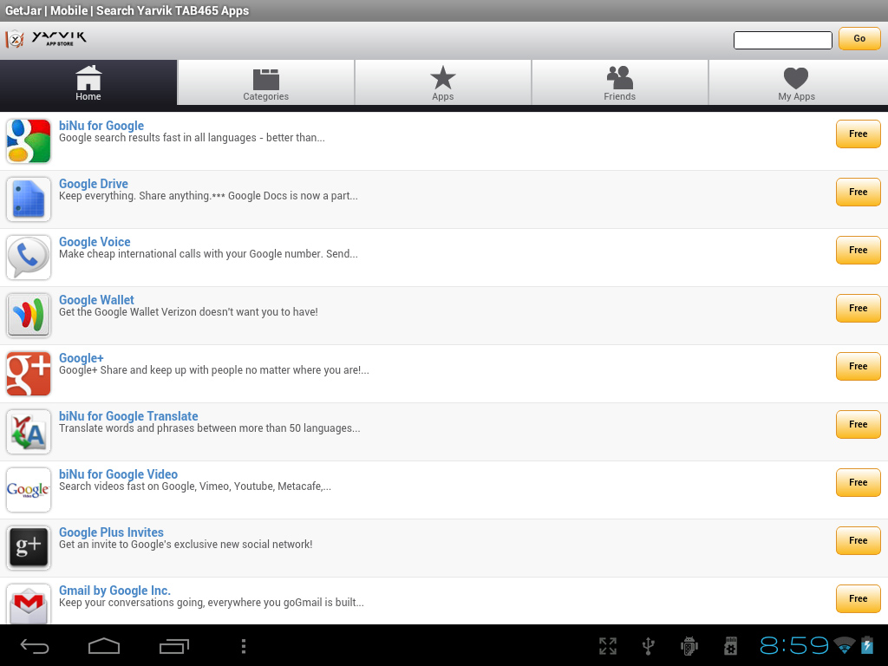Click description 'Google+ Share and keep up with people'
Screen dimensions: 888x666
pyautogui.click(x=214, y=369)
